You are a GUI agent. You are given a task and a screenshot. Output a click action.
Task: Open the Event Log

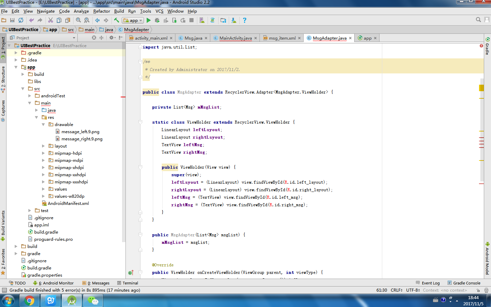coord(428,283)
